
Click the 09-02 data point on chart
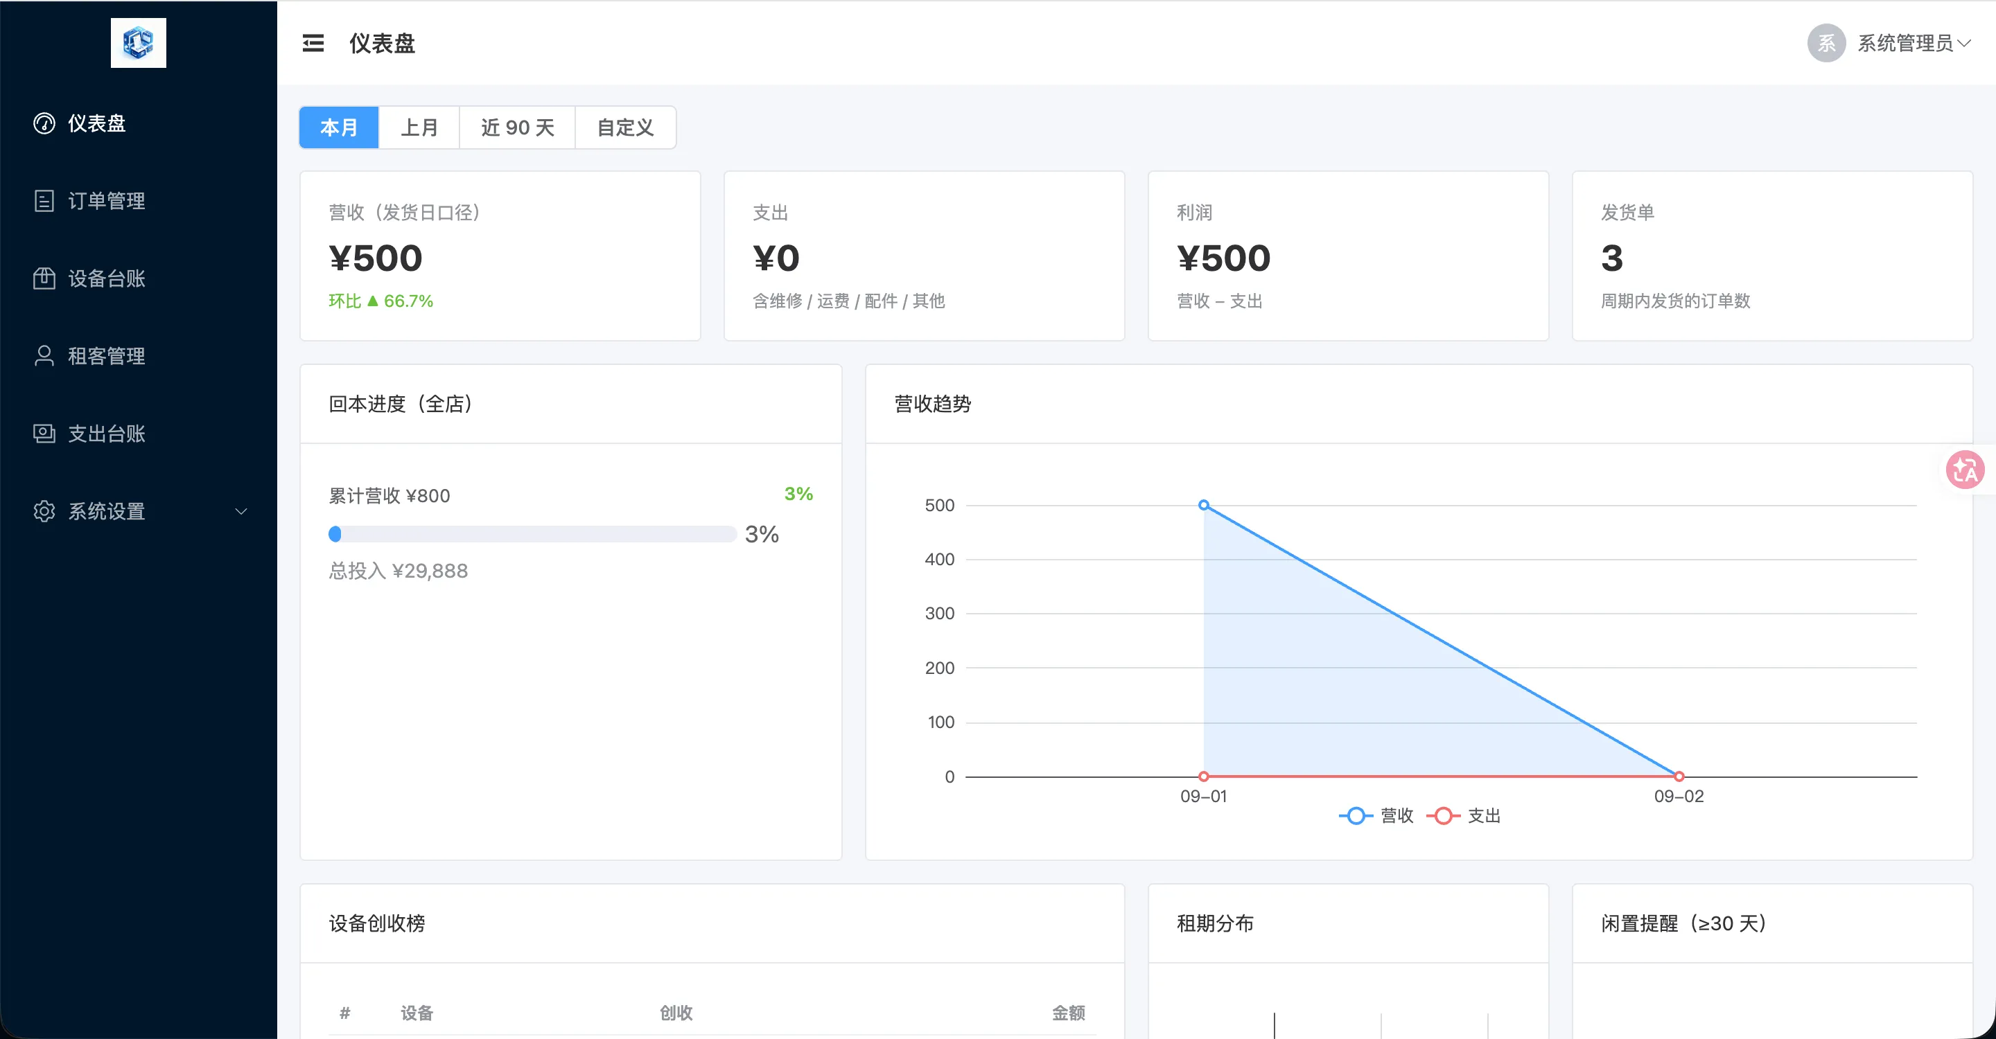pyautogui.click(x=1679, y=776)
